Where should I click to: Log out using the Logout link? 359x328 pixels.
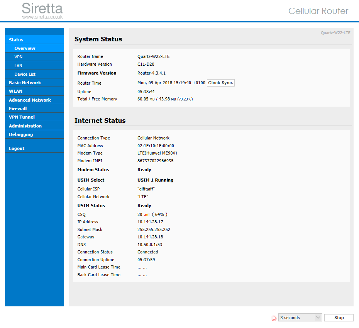pos(34,148)
